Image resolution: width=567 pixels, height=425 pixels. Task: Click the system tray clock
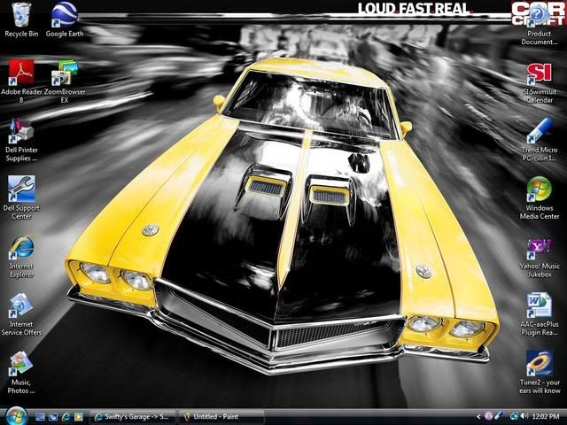pyautogui.click(x=544, y=415)
